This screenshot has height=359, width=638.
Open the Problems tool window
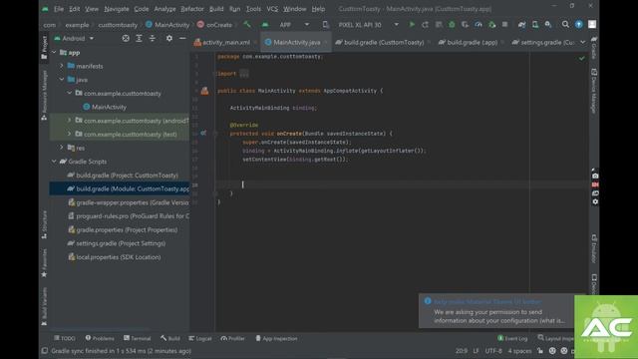coord(100,338)
